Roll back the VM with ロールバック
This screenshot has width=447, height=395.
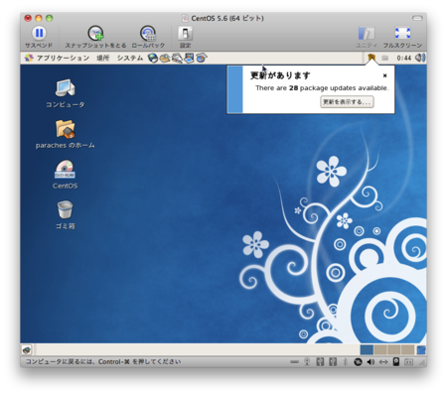tap(148, 37)
